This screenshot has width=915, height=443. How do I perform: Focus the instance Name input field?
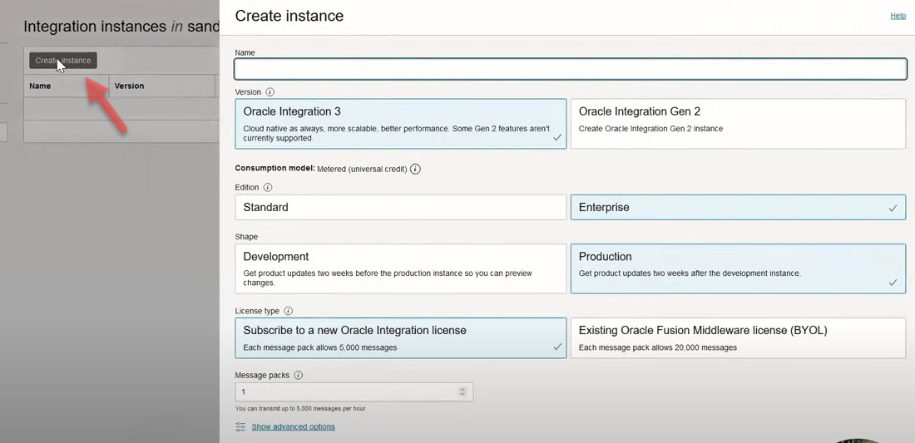coord(571,69)
